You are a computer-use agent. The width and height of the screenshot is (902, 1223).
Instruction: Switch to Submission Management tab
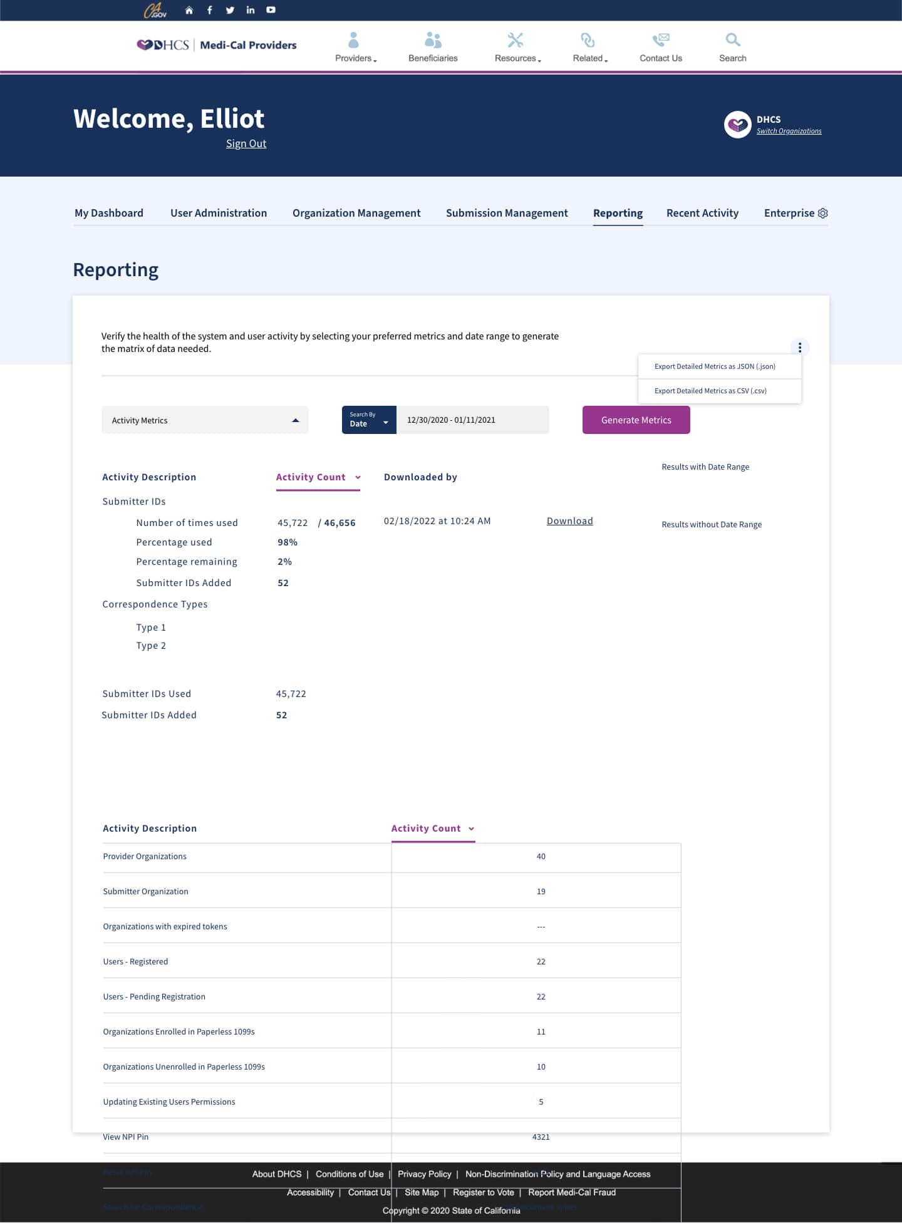[507, 213]
